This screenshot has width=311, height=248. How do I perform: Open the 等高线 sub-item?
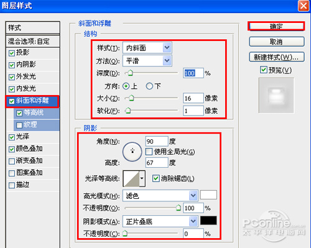34,113
